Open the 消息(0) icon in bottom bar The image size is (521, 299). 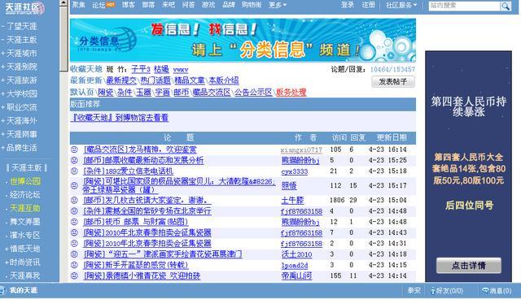(x=485, y=290)
